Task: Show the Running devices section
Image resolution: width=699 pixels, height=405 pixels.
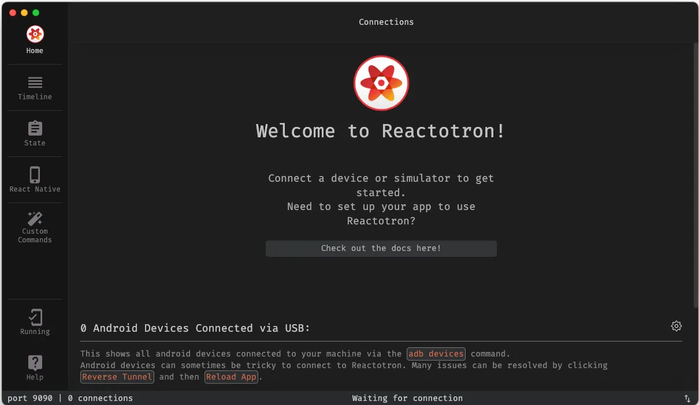Action: [x=35, y=322]
